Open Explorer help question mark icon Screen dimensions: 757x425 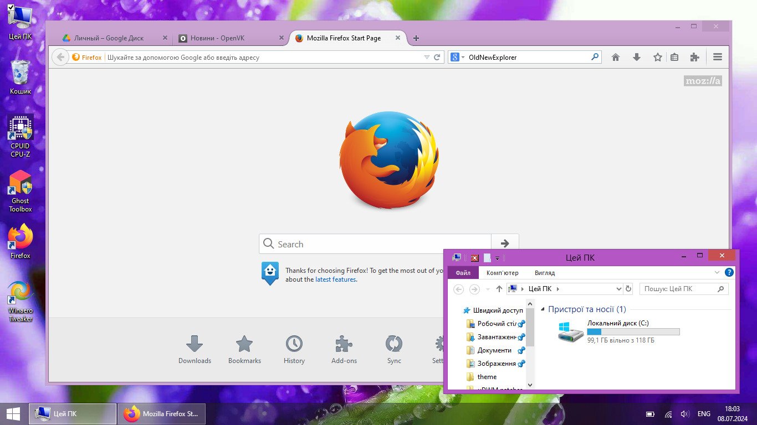coord(729,272)
